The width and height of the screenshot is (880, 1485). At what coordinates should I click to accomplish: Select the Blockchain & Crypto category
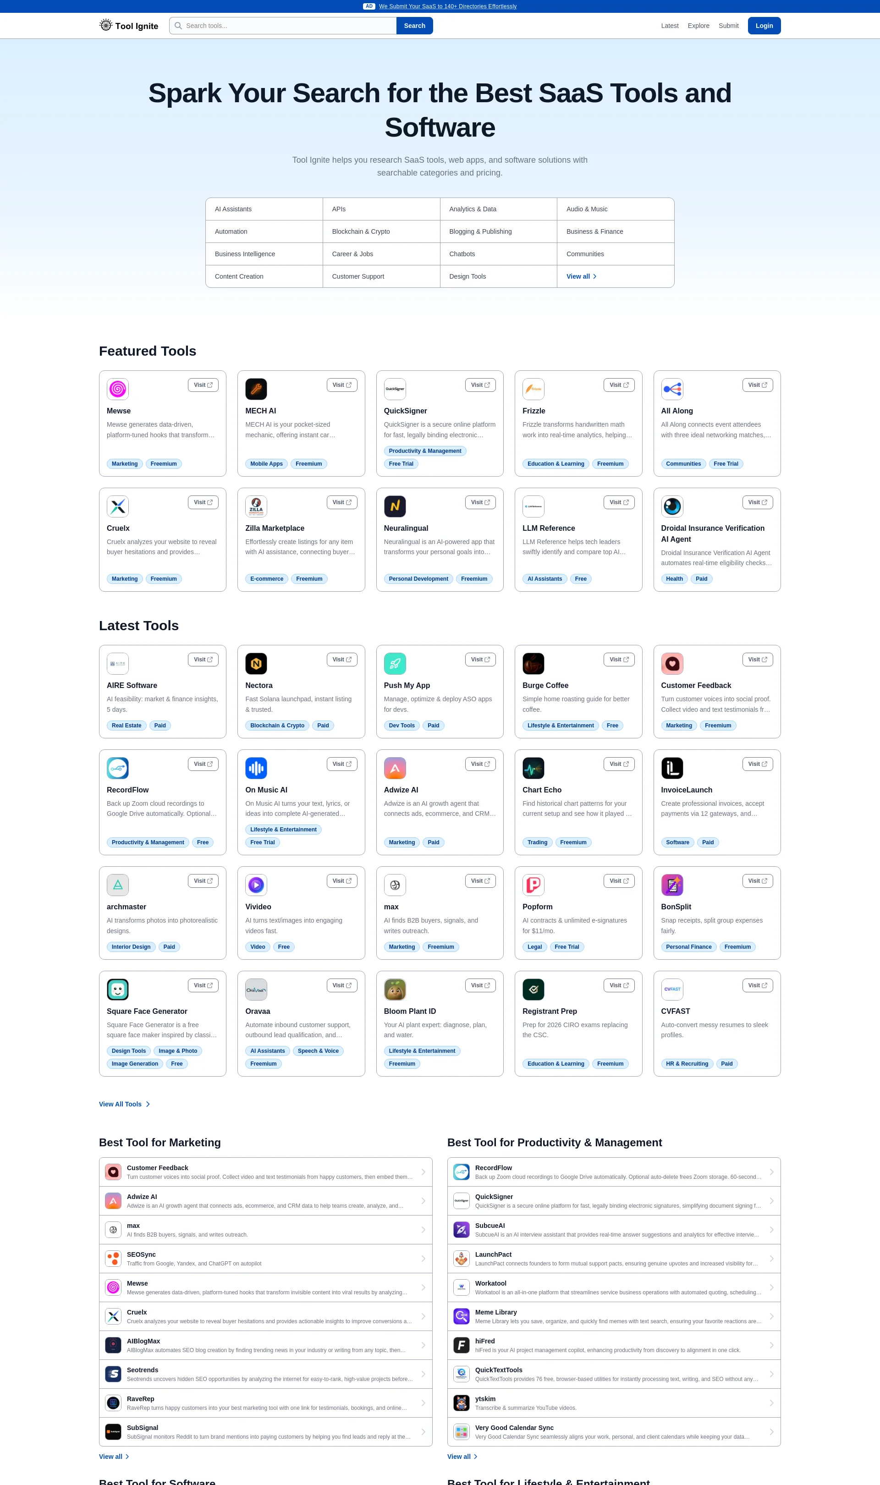(381, 232)
